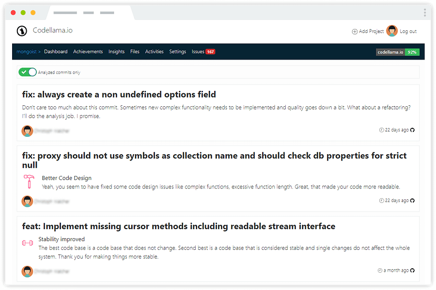The image size is (436, 290).
Task: Click the Add Project plus icon
Action: tap(355, 31)
